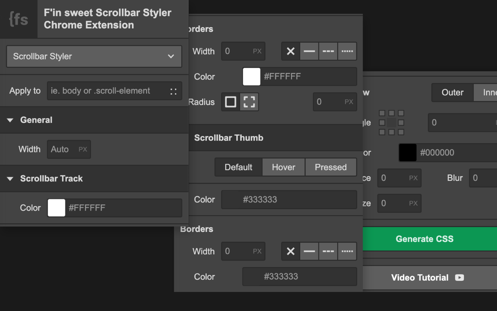The width and height of the screenshot is (497, 311).
Task: Select no border (X) in upper Borders
Action: 290,51
